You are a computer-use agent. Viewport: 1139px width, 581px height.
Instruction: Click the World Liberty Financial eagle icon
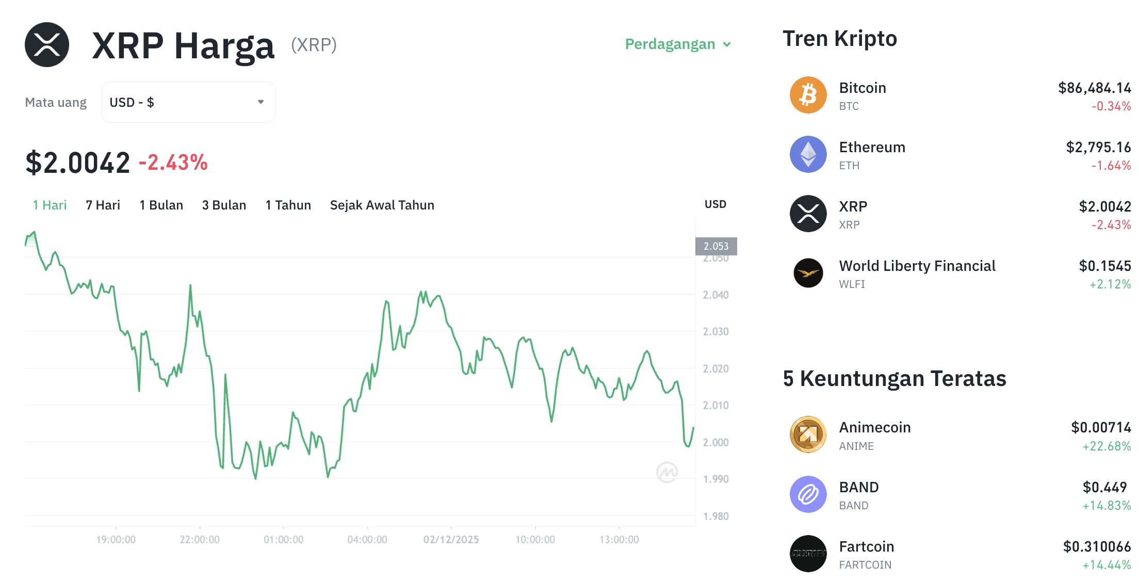pos(808,273)
